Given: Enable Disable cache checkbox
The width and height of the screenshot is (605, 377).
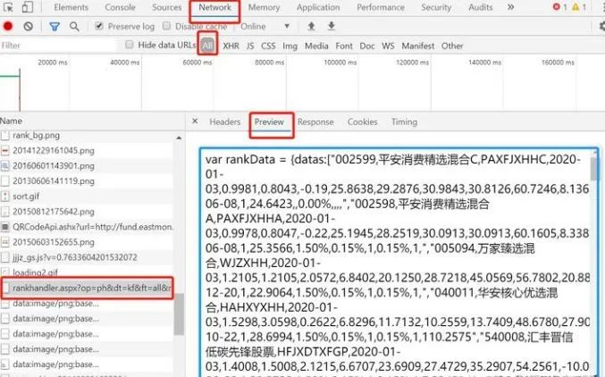Looking at the screenshot, I should [x=166, y=26].
